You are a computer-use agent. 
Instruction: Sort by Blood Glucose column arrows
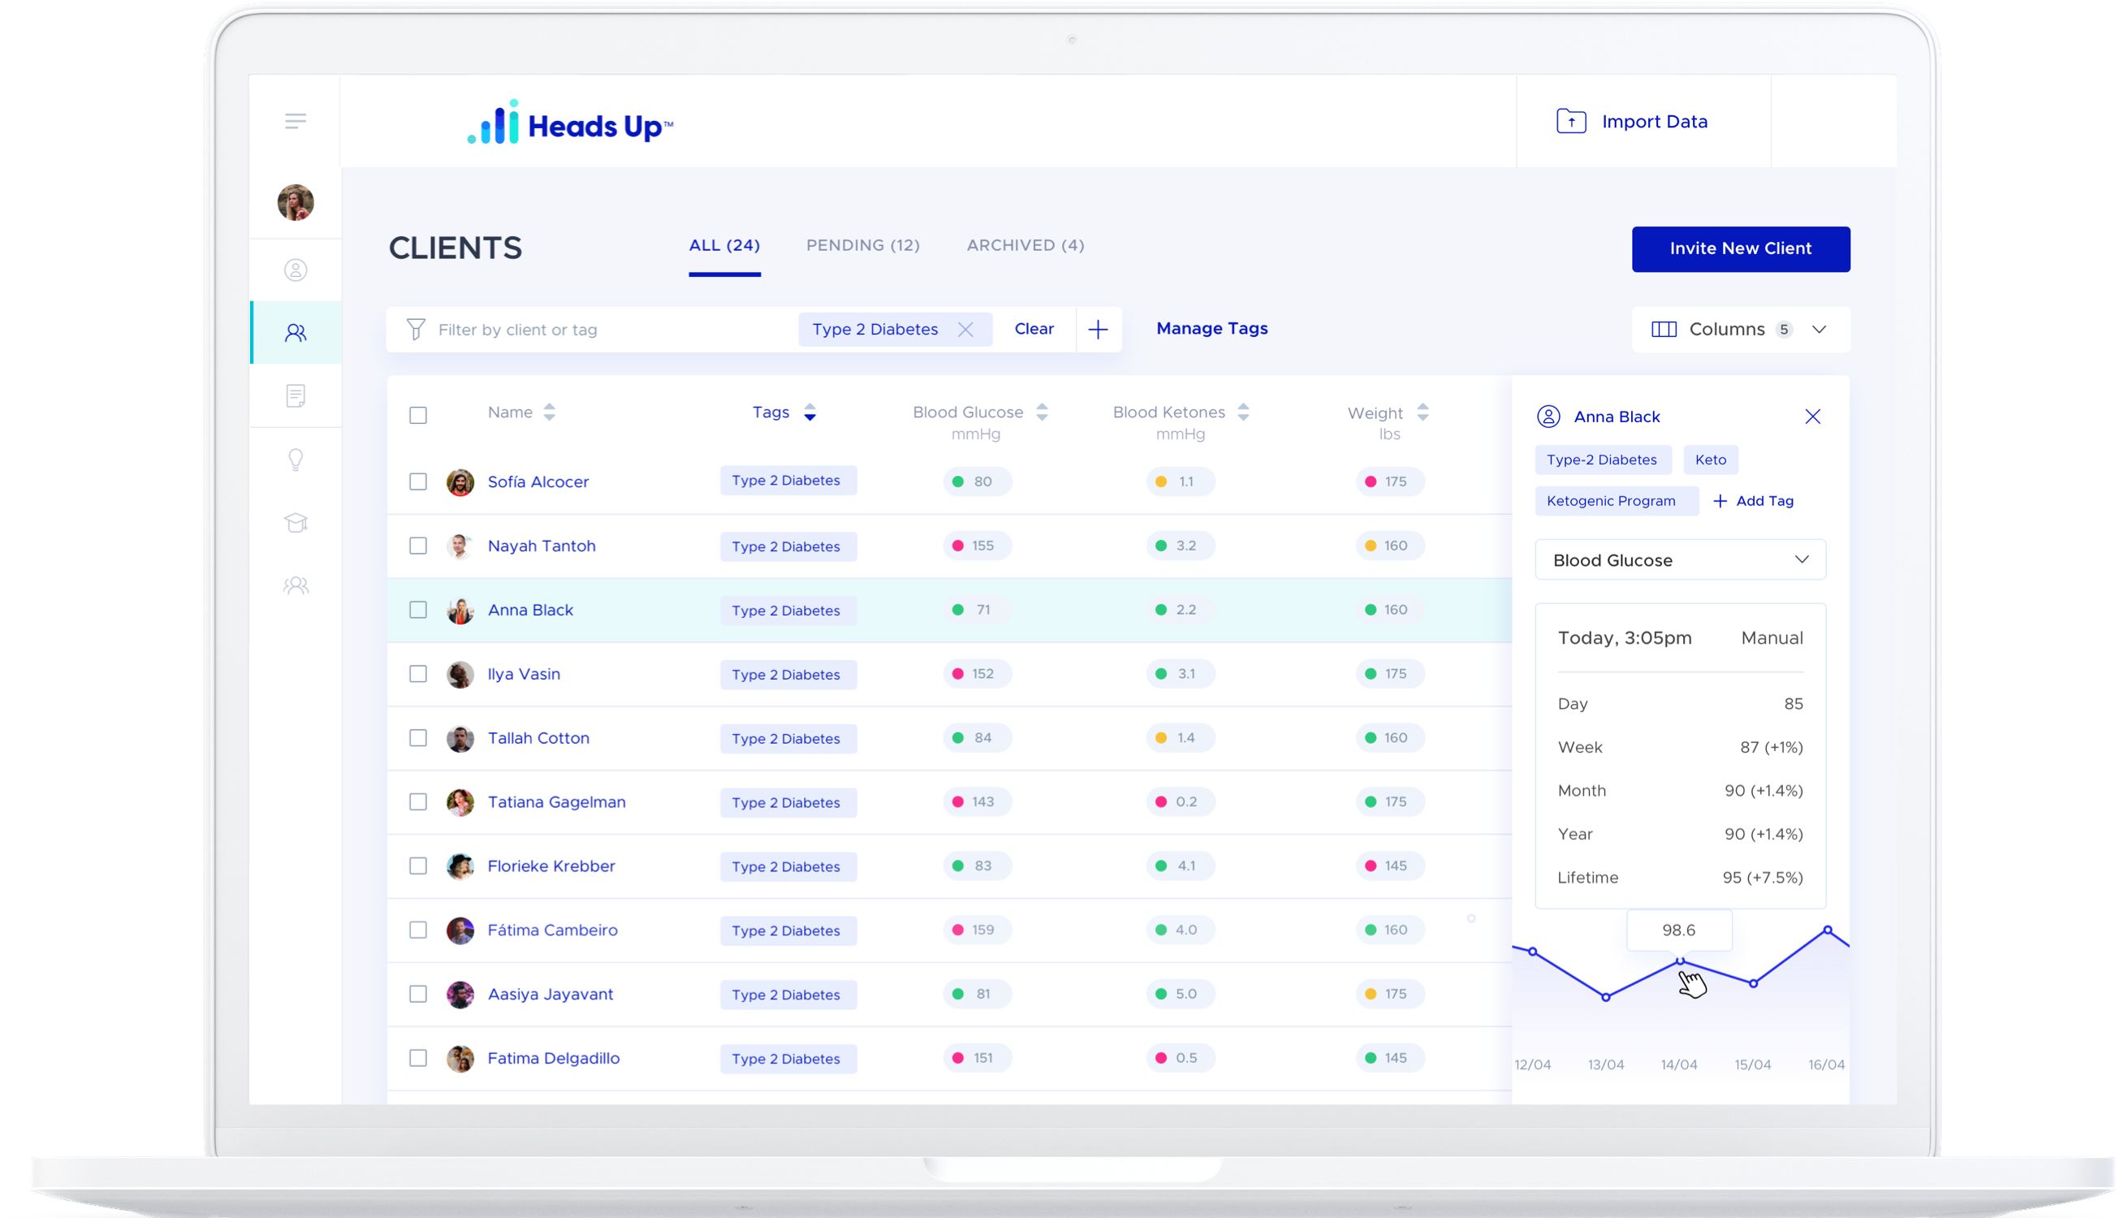pyautogui.click(x=1042, y=412)
